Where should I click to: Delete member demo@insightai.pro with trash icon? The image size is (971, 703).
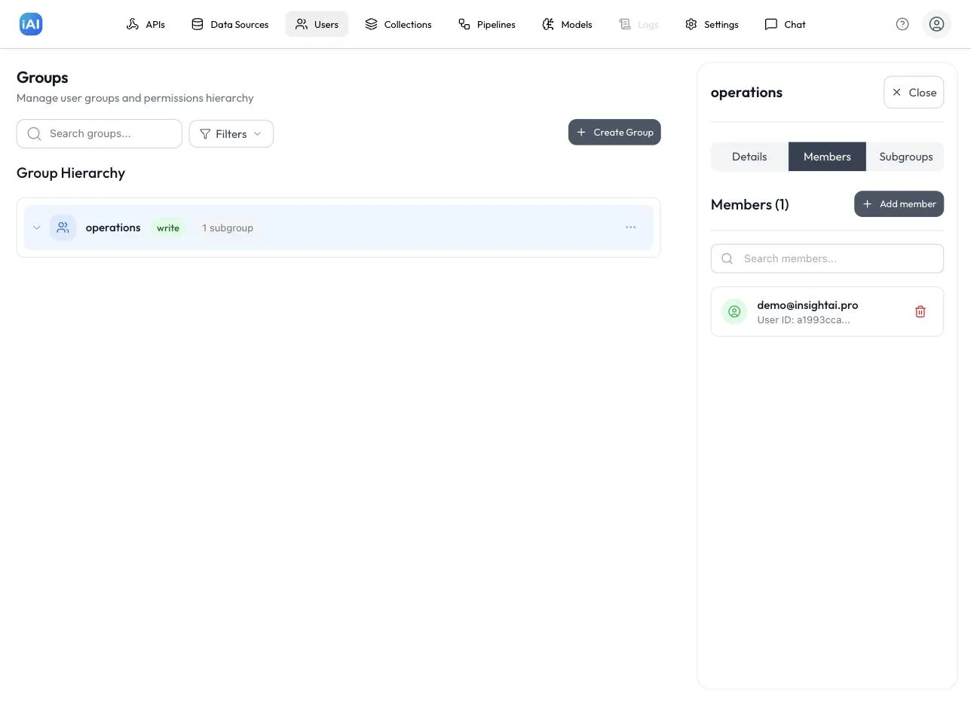pyautogui.click(x=920, y=311)
